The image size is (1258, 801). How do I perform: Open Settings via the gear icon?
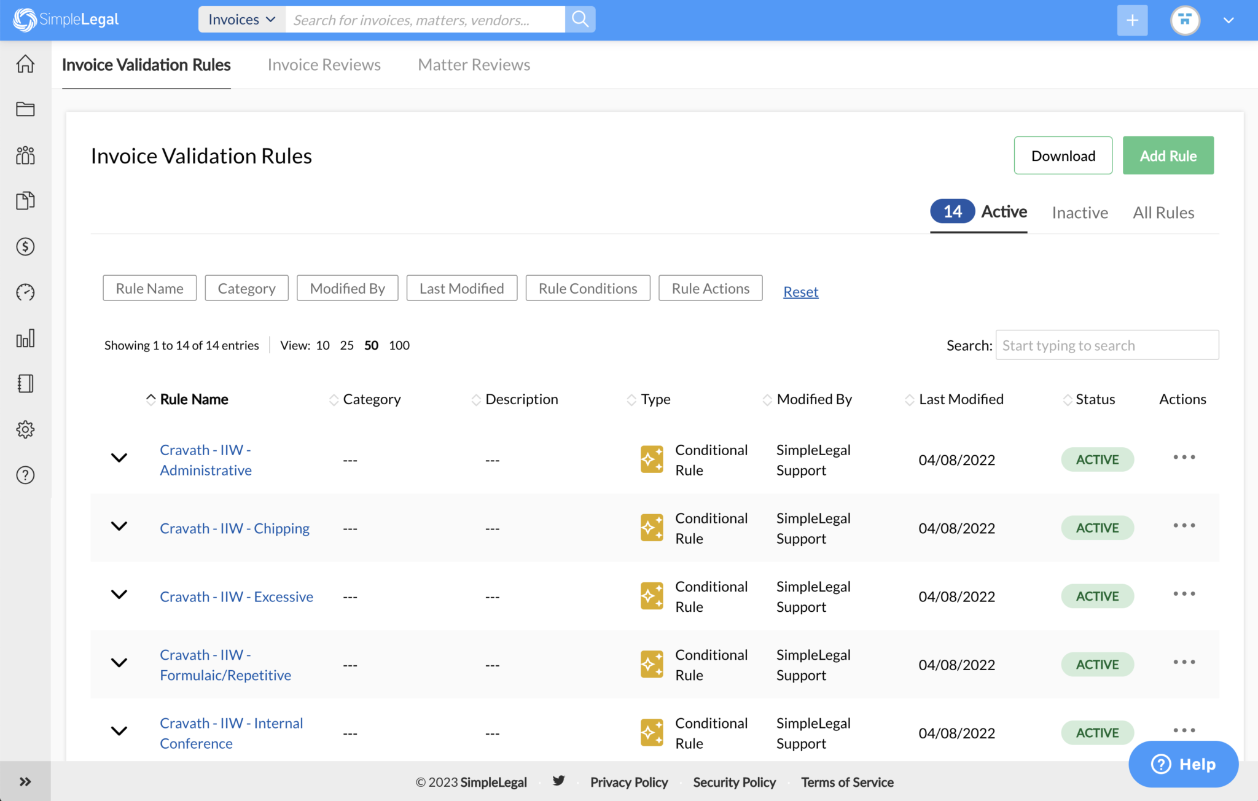(x=25, y=429)
